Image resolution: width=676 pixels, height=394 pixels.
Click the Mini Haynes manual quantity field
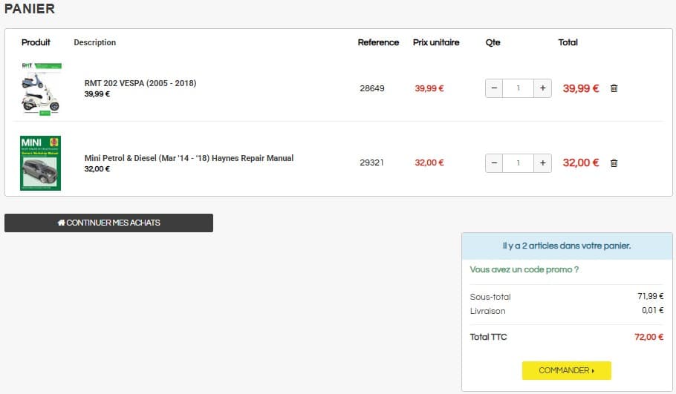pos(518,162)
